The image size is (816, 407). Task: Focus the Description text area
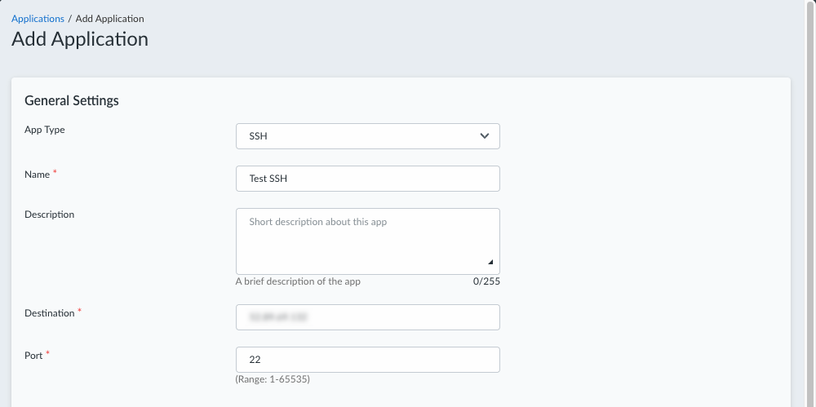point(367,241)
